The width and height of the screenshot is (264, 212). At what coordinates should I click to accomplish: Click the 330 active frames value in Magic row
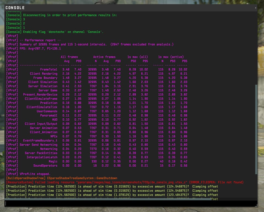(x=94, y=161)
